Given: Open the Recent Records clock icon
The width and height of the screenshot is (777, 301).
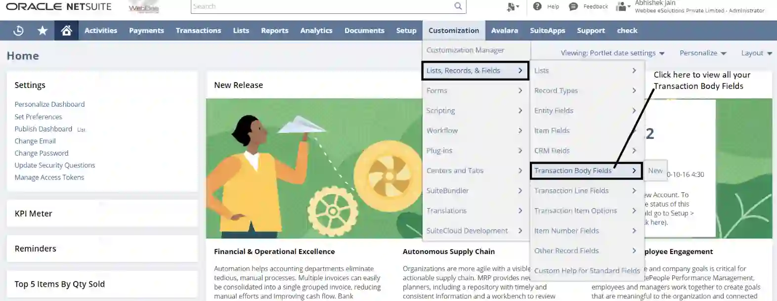Looking at the screenshot, I should pyautogui.click(x=18, y=31).
